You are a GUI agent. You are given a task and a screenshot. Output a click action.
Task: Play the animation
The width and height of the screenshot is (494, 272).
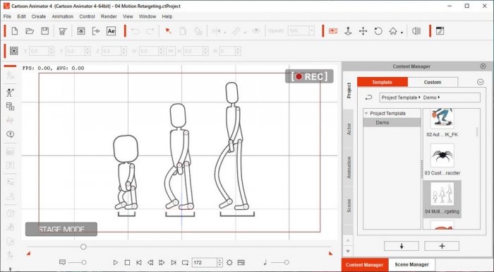point(116,263)
